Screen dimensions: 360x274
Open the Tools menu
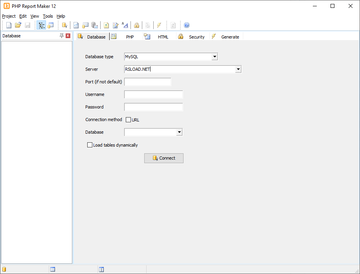point(48,16)
